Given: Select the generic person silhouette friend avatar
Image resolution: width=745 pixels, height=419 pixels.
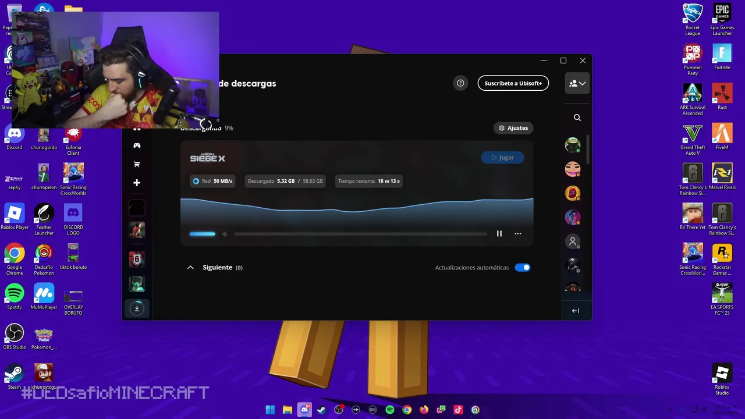Looking at the screenshot, I should 573,241.
